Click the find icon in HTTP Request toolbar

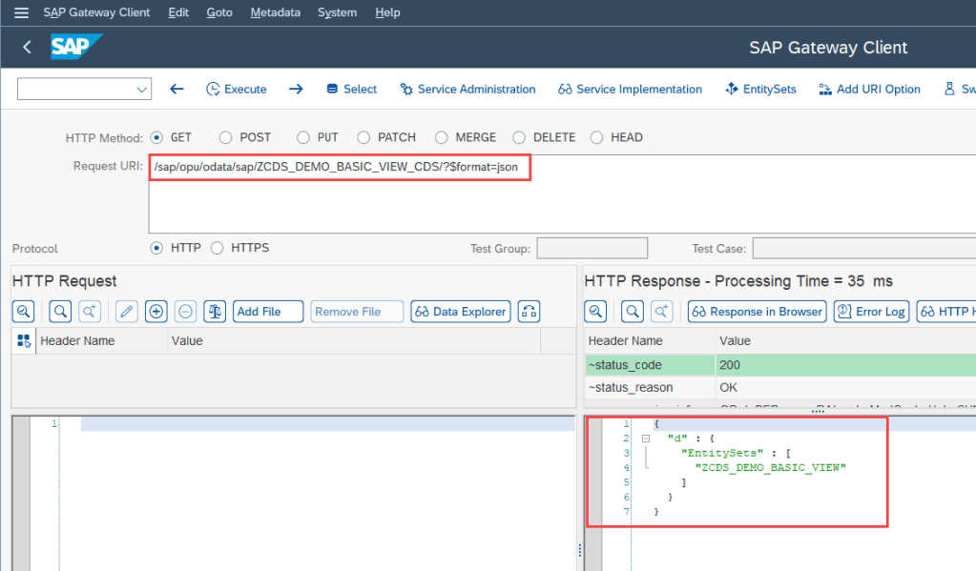pyautogui.click(x=60, y=312)
